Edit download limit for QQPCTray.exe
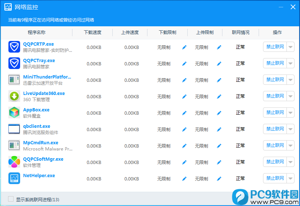300x206 pixels. coord(184,64)
